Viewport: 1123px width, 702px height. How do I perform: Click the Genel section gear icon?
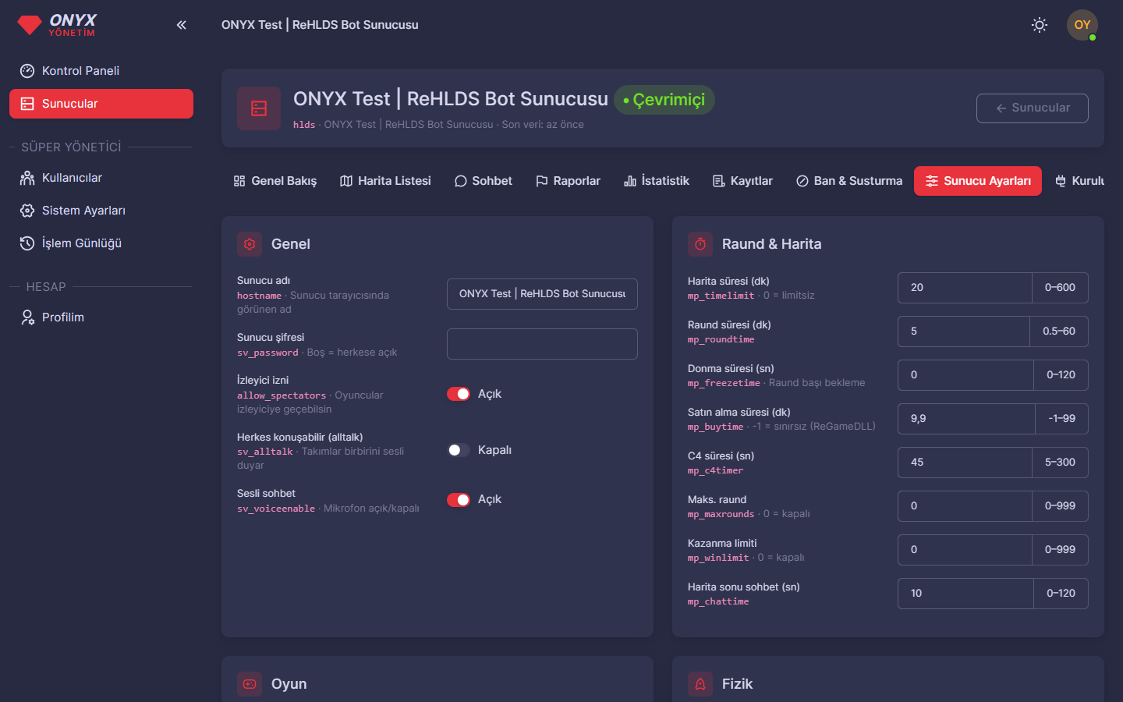click(250, 244)
